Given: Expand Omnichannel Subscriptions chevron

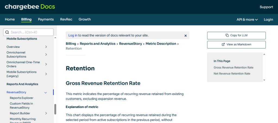Looking at the screenshot, I should point(46,55).
